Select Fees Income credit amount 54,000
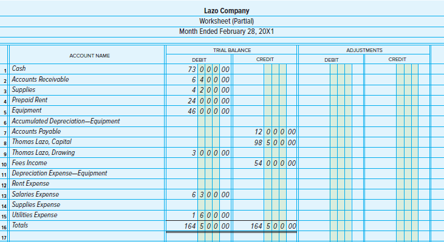Screen dimensions: 444x242 click(x=275, y=163)
